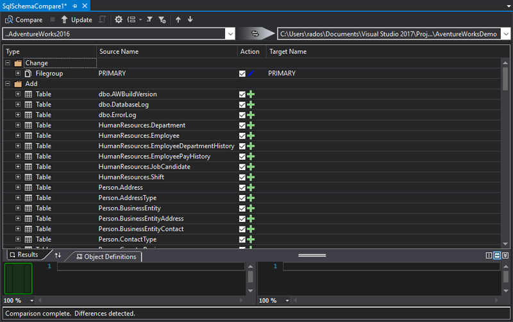Expand dbo.AWBuildVersion table row
This screenshot has height=322, width=513.
pyautogui.click(x=18, y=94)
